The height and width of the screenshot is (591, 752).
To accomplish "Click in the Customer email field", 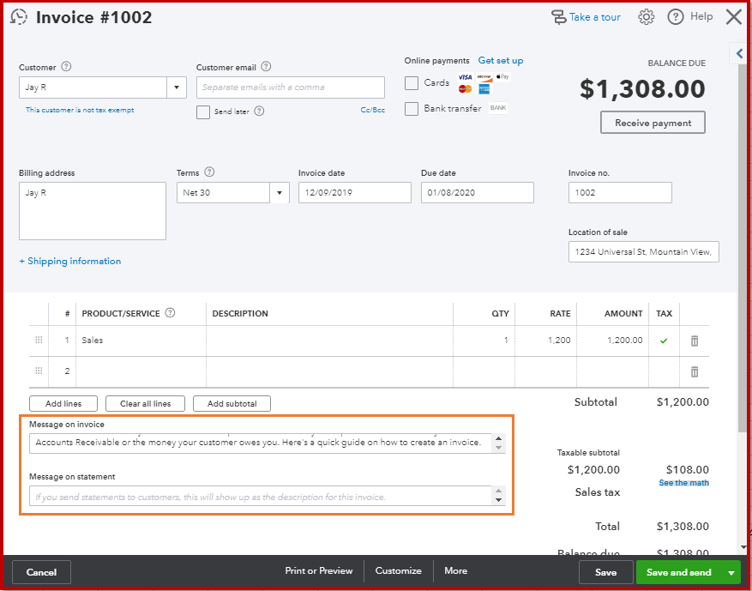I will pos(290,87).
